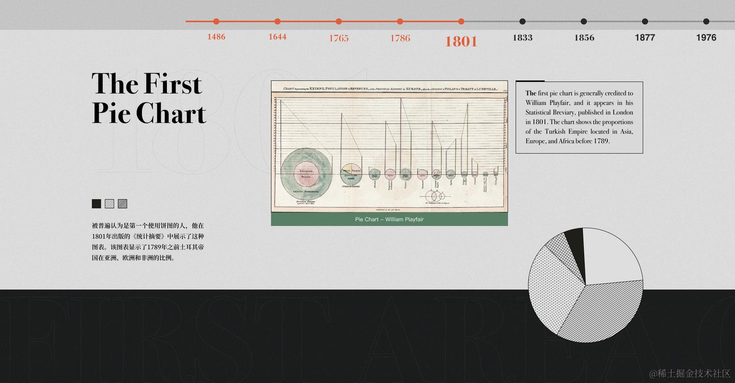Click the 1786 year label
The height and width of the screenshot is (383, 735).
coord(400,38)
